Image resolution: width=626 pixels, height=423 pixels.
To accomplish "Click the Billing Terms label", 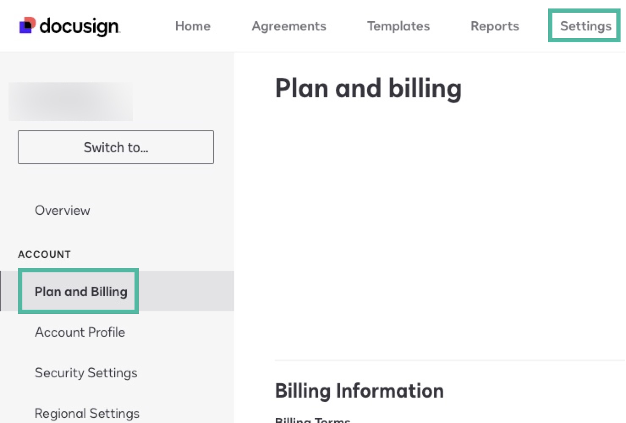I will [x=313, y=420].
